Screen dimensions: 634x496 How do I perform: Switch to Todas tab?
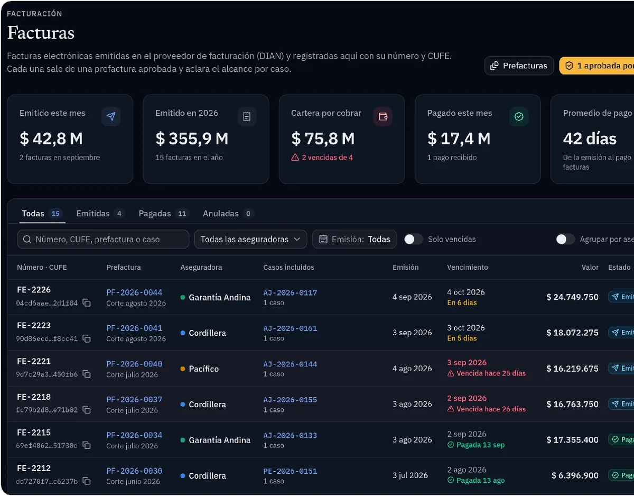[41, 214]
